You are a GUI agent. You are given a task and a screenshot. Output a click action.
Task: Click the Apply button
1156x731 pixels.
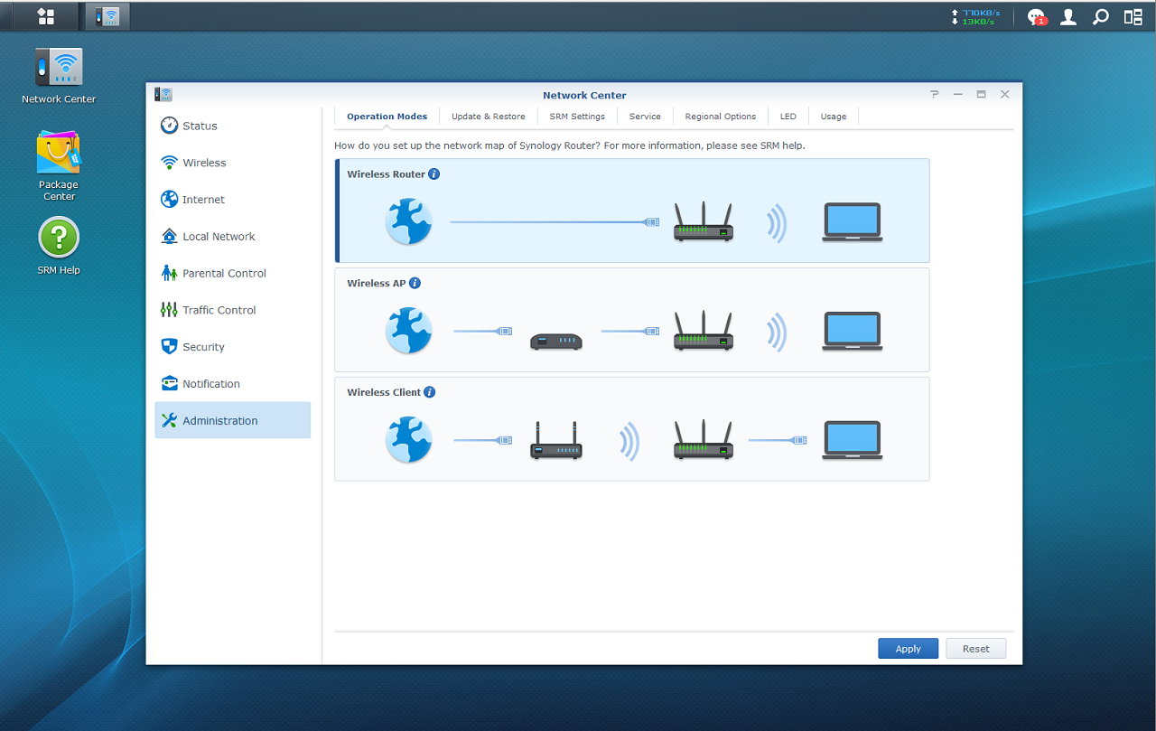(908, 649)
